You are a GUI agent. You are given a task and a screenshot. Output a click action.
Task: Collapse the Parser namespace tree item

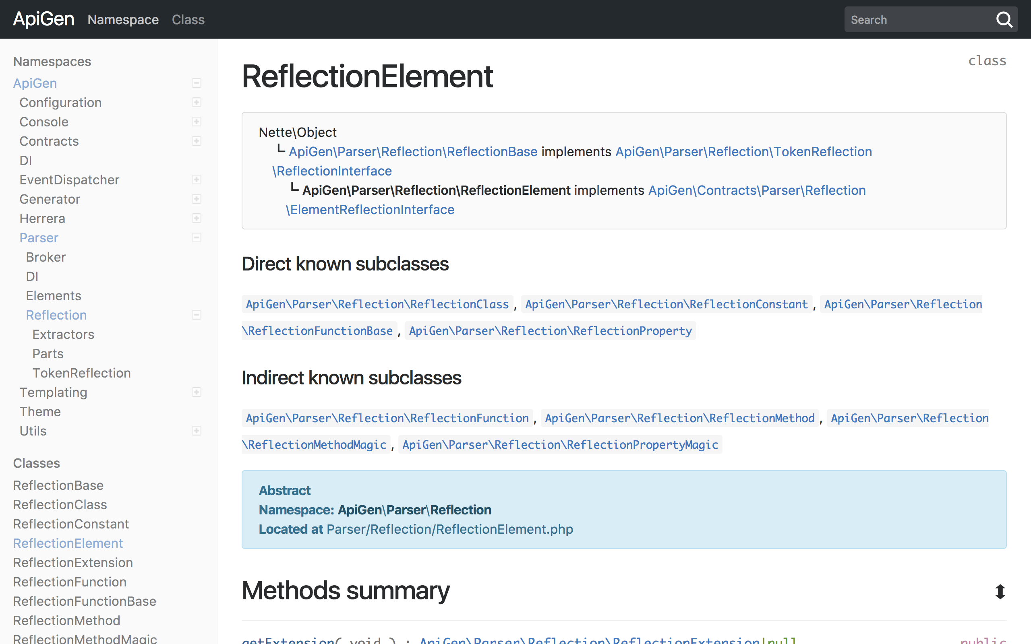click(x=196, y=237)
